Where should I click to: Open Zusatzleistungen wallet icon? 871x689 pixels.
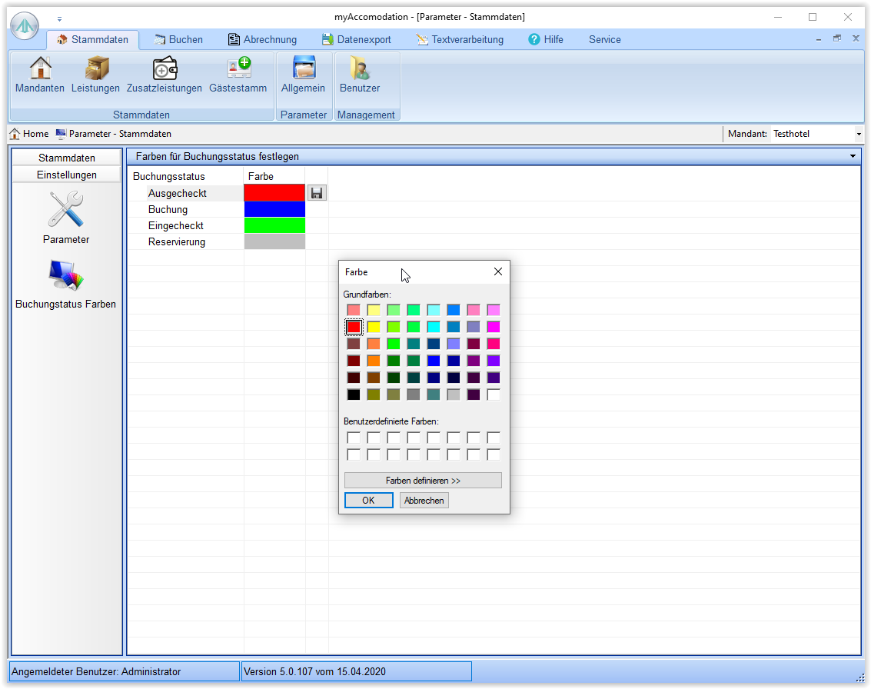click(x=165, y=68)
